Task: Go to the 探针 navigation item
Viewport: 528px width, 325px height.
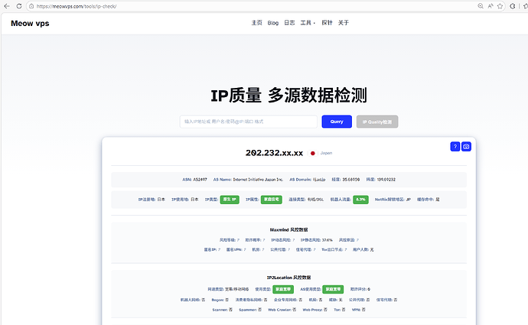Action: (x=327, y=23)
